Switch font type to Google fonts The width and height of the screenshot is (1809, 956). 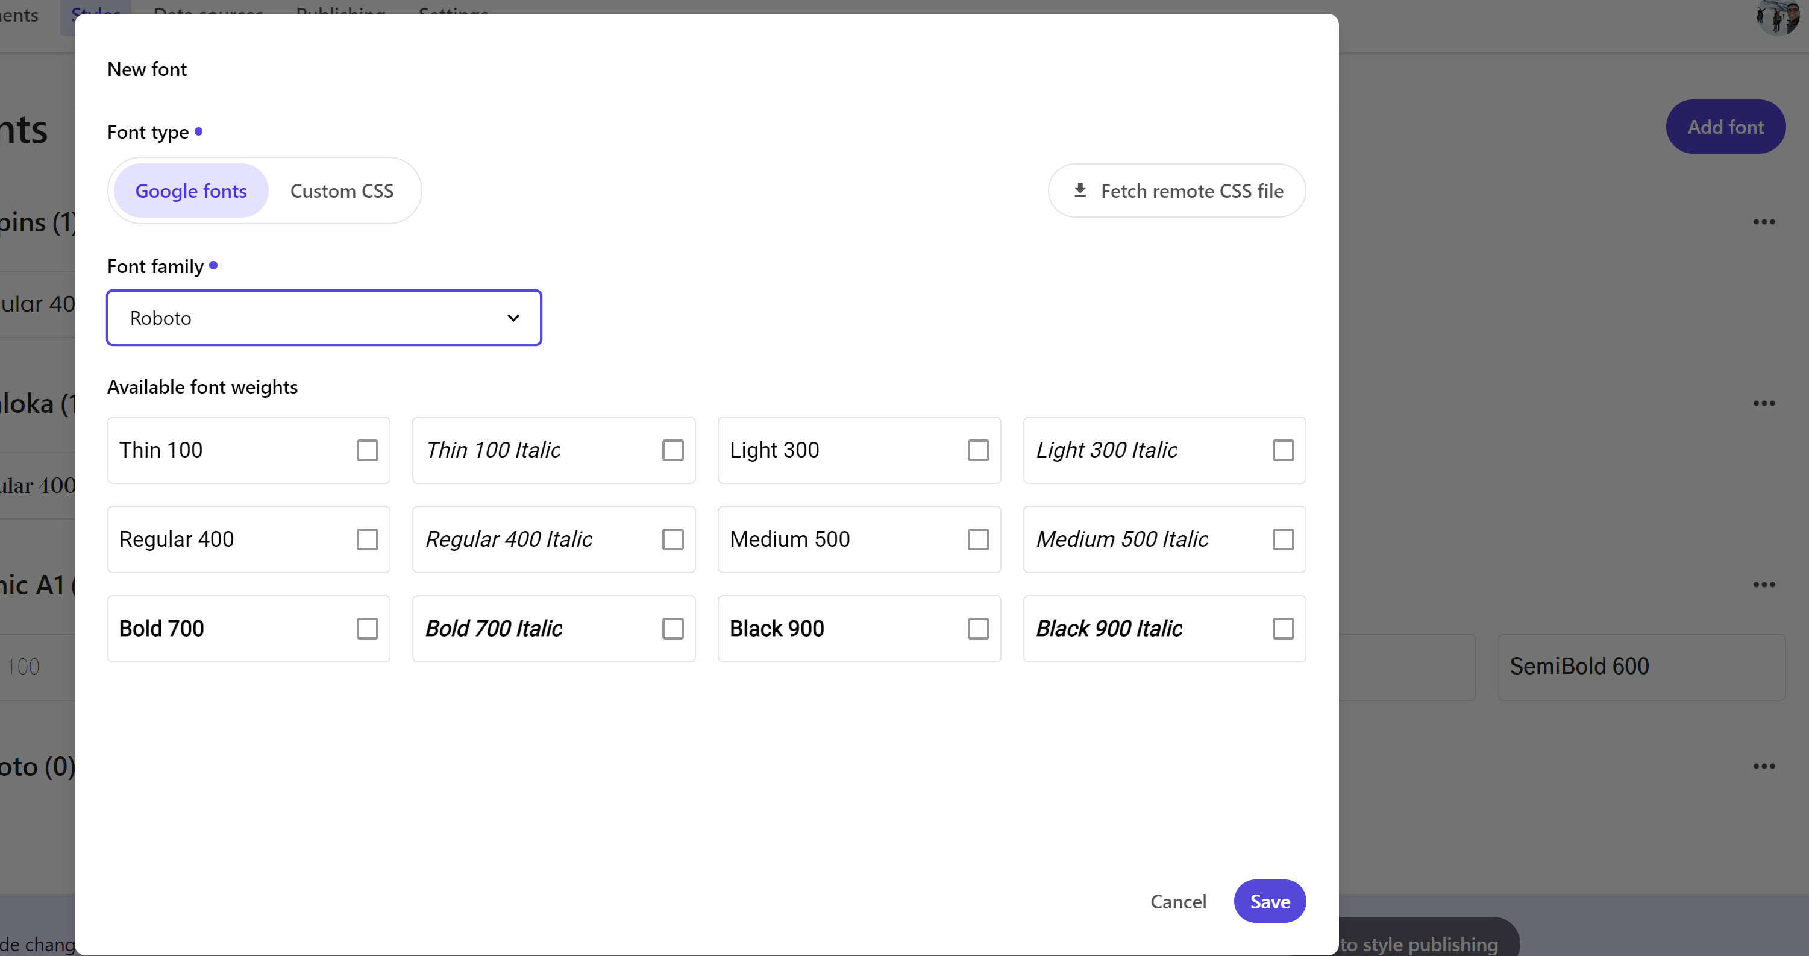click(x=191, y=191)
